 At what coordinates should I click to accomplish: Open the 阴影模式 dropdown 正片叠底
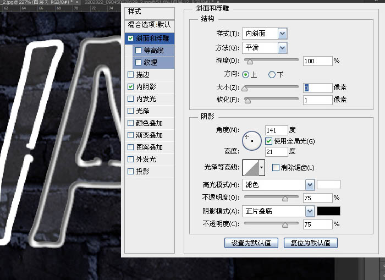[278, 211]
